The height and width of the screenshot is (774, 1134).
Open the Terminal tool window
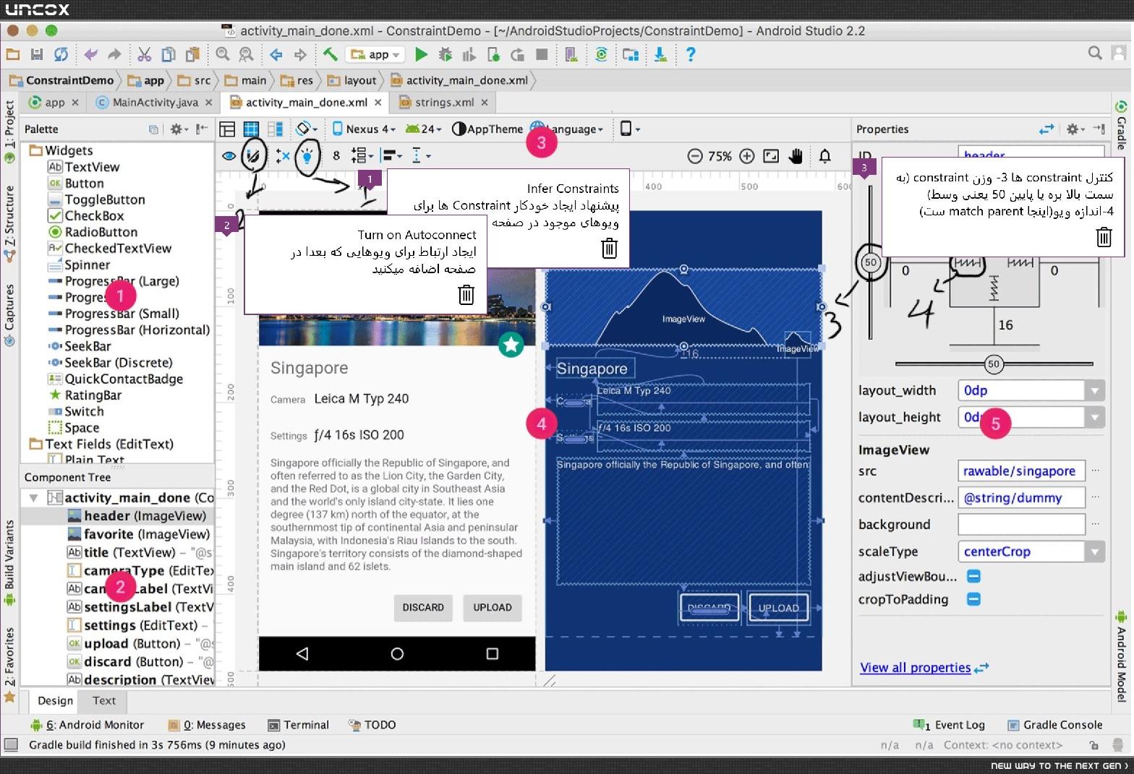[x=298, y=725]
